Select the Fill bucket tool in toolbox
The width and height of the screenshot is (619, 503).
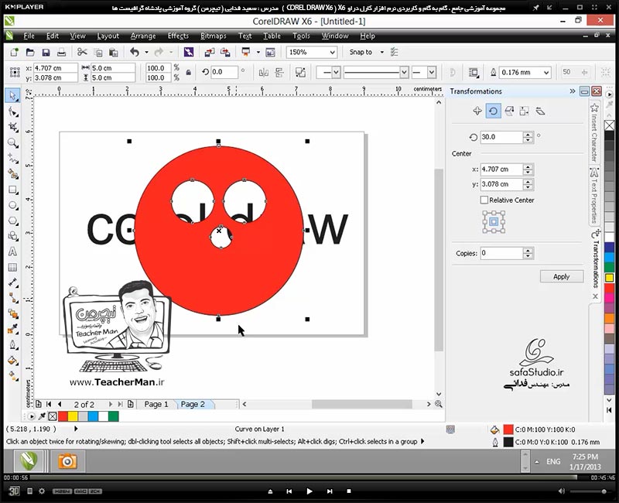12,360
